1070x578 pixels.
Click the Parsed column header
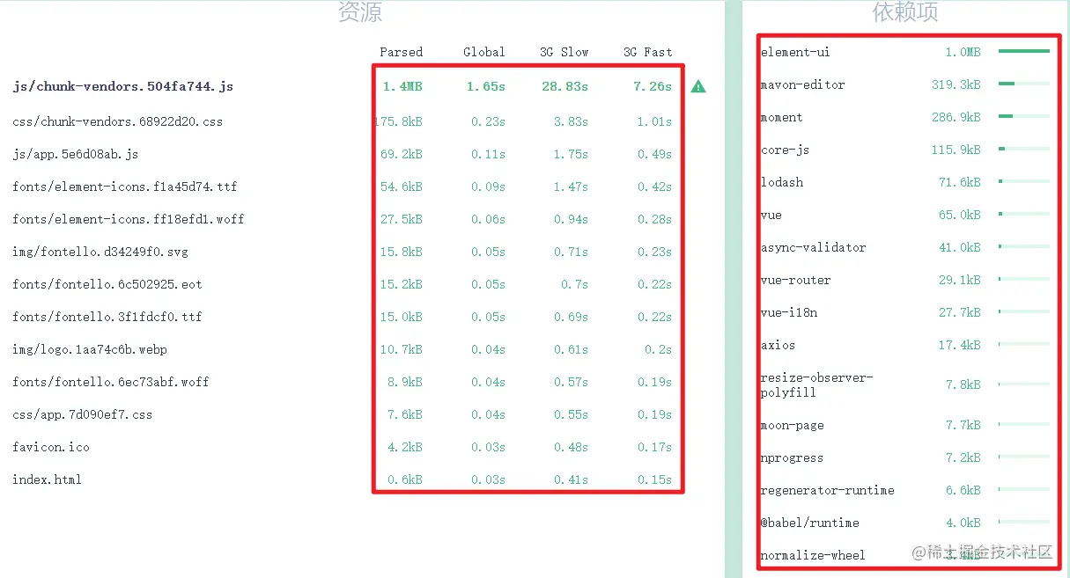tap(402, 52)
